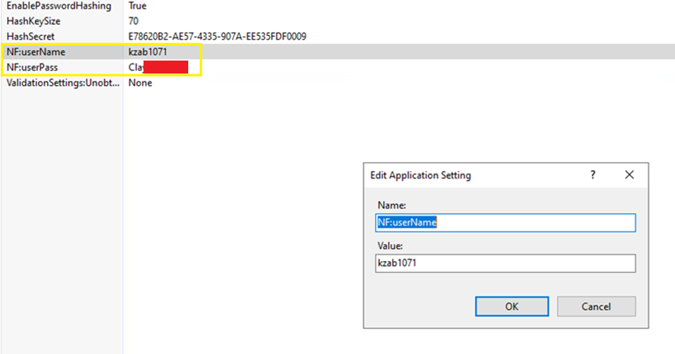Focus the Name field containing NF:userName
The width and height of the screenshot is (675, 354).
[505, 223]
